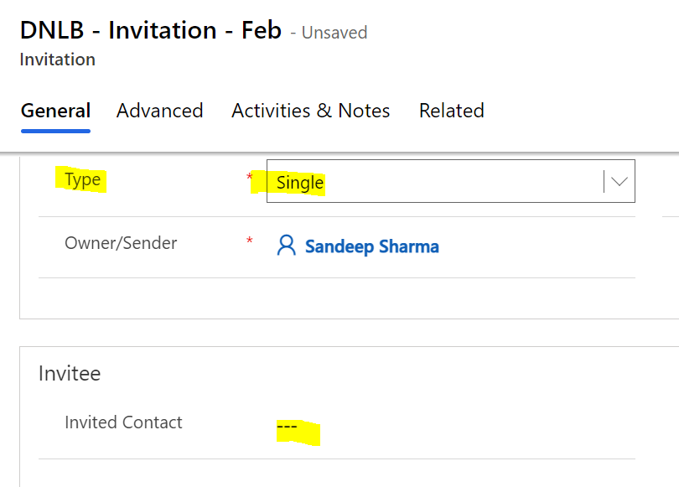Image resolution: width=679 pixels, height=487 pixels.
Task: Click blank area right of Sandeep Sharma
Action: 537,246
